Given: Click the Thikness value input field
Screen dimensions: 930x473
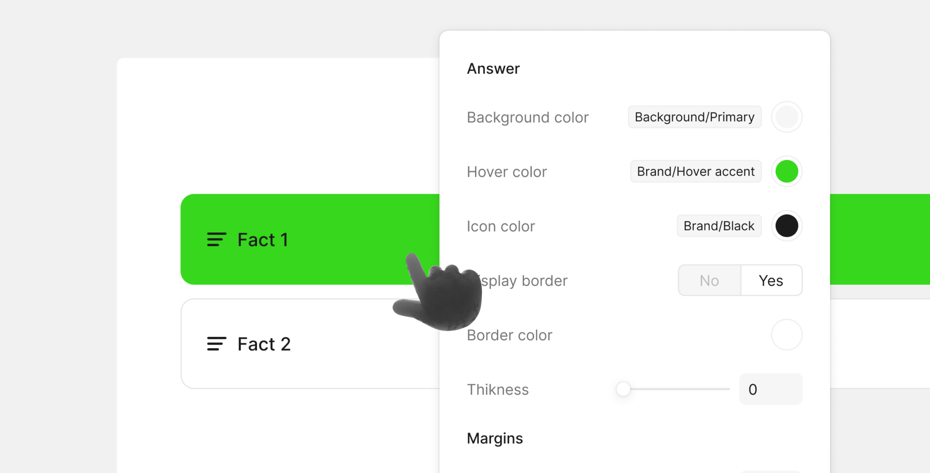Looking at the screenshot, I should (x=771, y=389).
